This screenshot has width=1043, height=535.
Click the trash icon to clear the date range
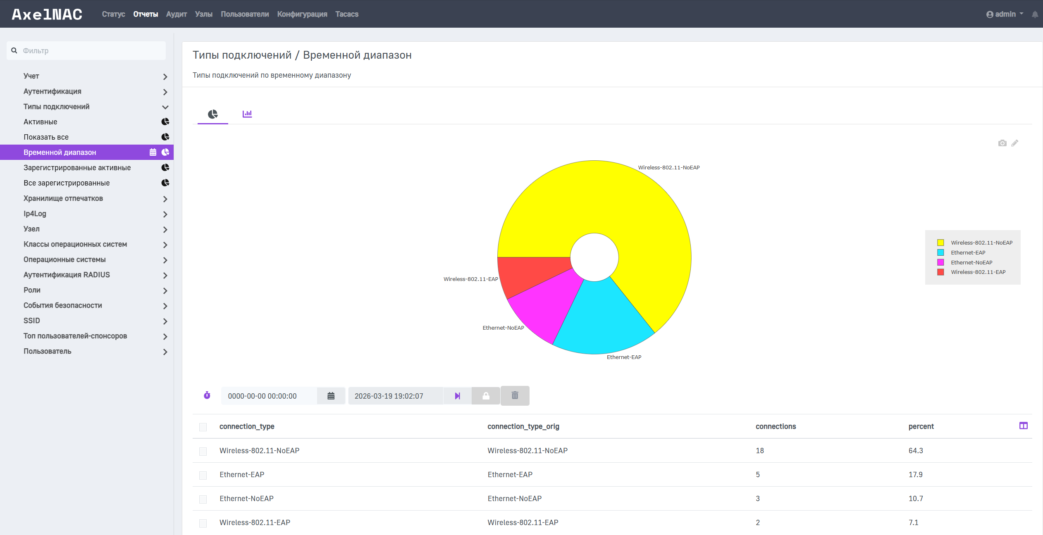[515, 396]
